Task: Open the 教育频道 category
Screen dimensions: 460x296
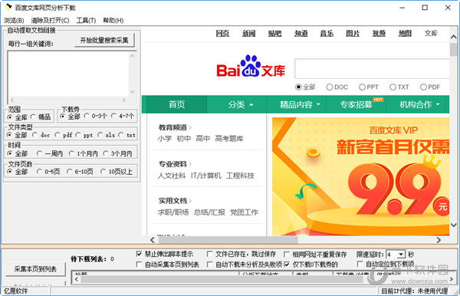Action: click(x=172, y=127)
